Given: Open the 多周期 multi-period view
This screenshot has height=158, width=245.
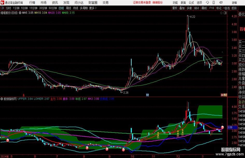Looking at the screenshot, I should (84, 8).
